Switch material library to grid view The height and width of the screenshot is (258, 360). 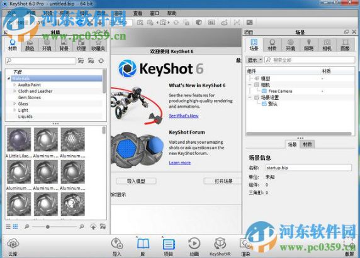pos(15,227)
